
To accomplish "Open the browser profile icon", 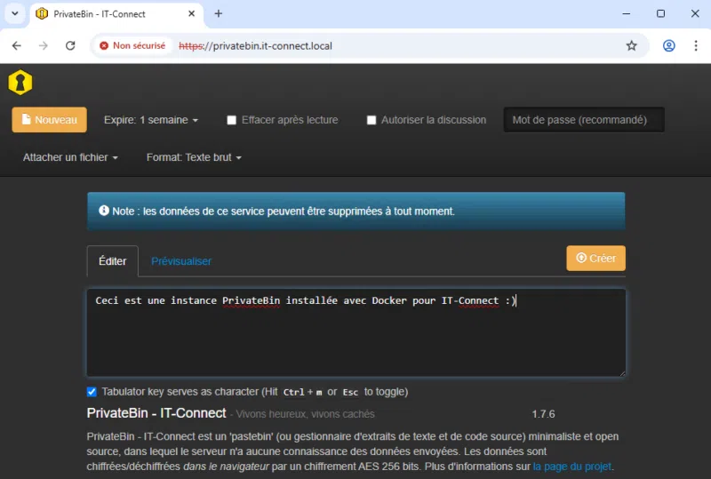I will tap(669, 46).
